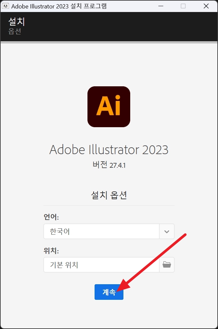Click the 설치 header title
Viewport: 218px width, 329px height.
point(17,21)
